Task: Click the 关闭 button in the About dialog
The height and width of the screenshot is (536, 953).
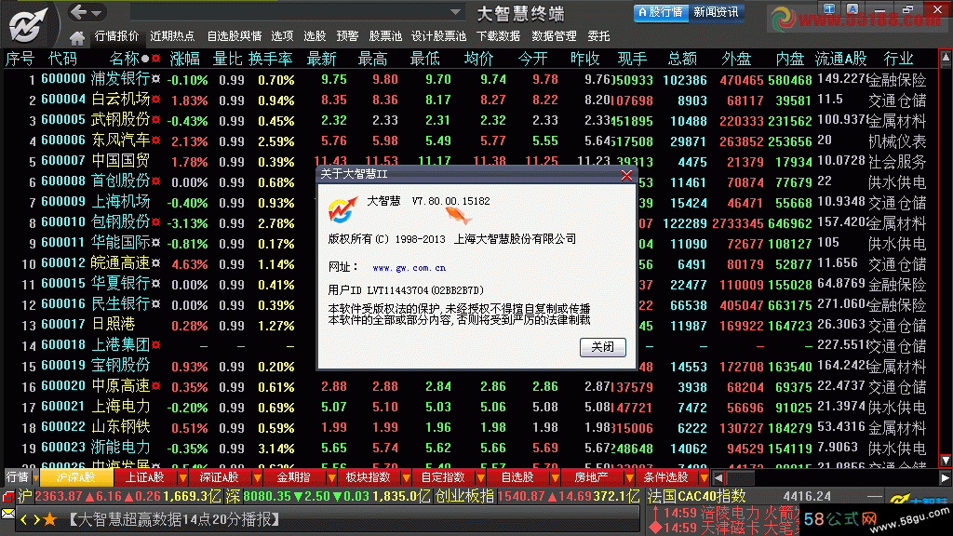Action: pyautogui.click(x=603, y=347)
